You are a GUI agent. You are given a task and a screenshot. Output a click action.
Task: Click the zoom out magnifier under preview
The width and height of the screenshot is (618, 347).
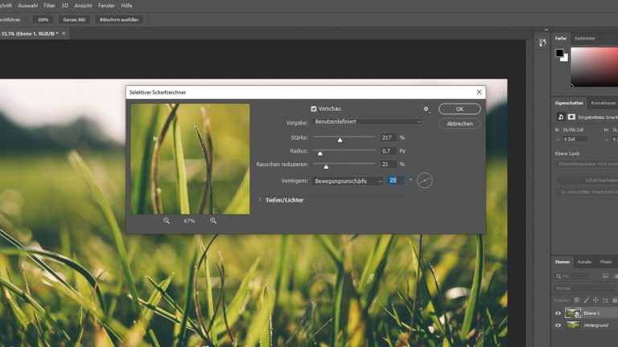pos(167,220)
